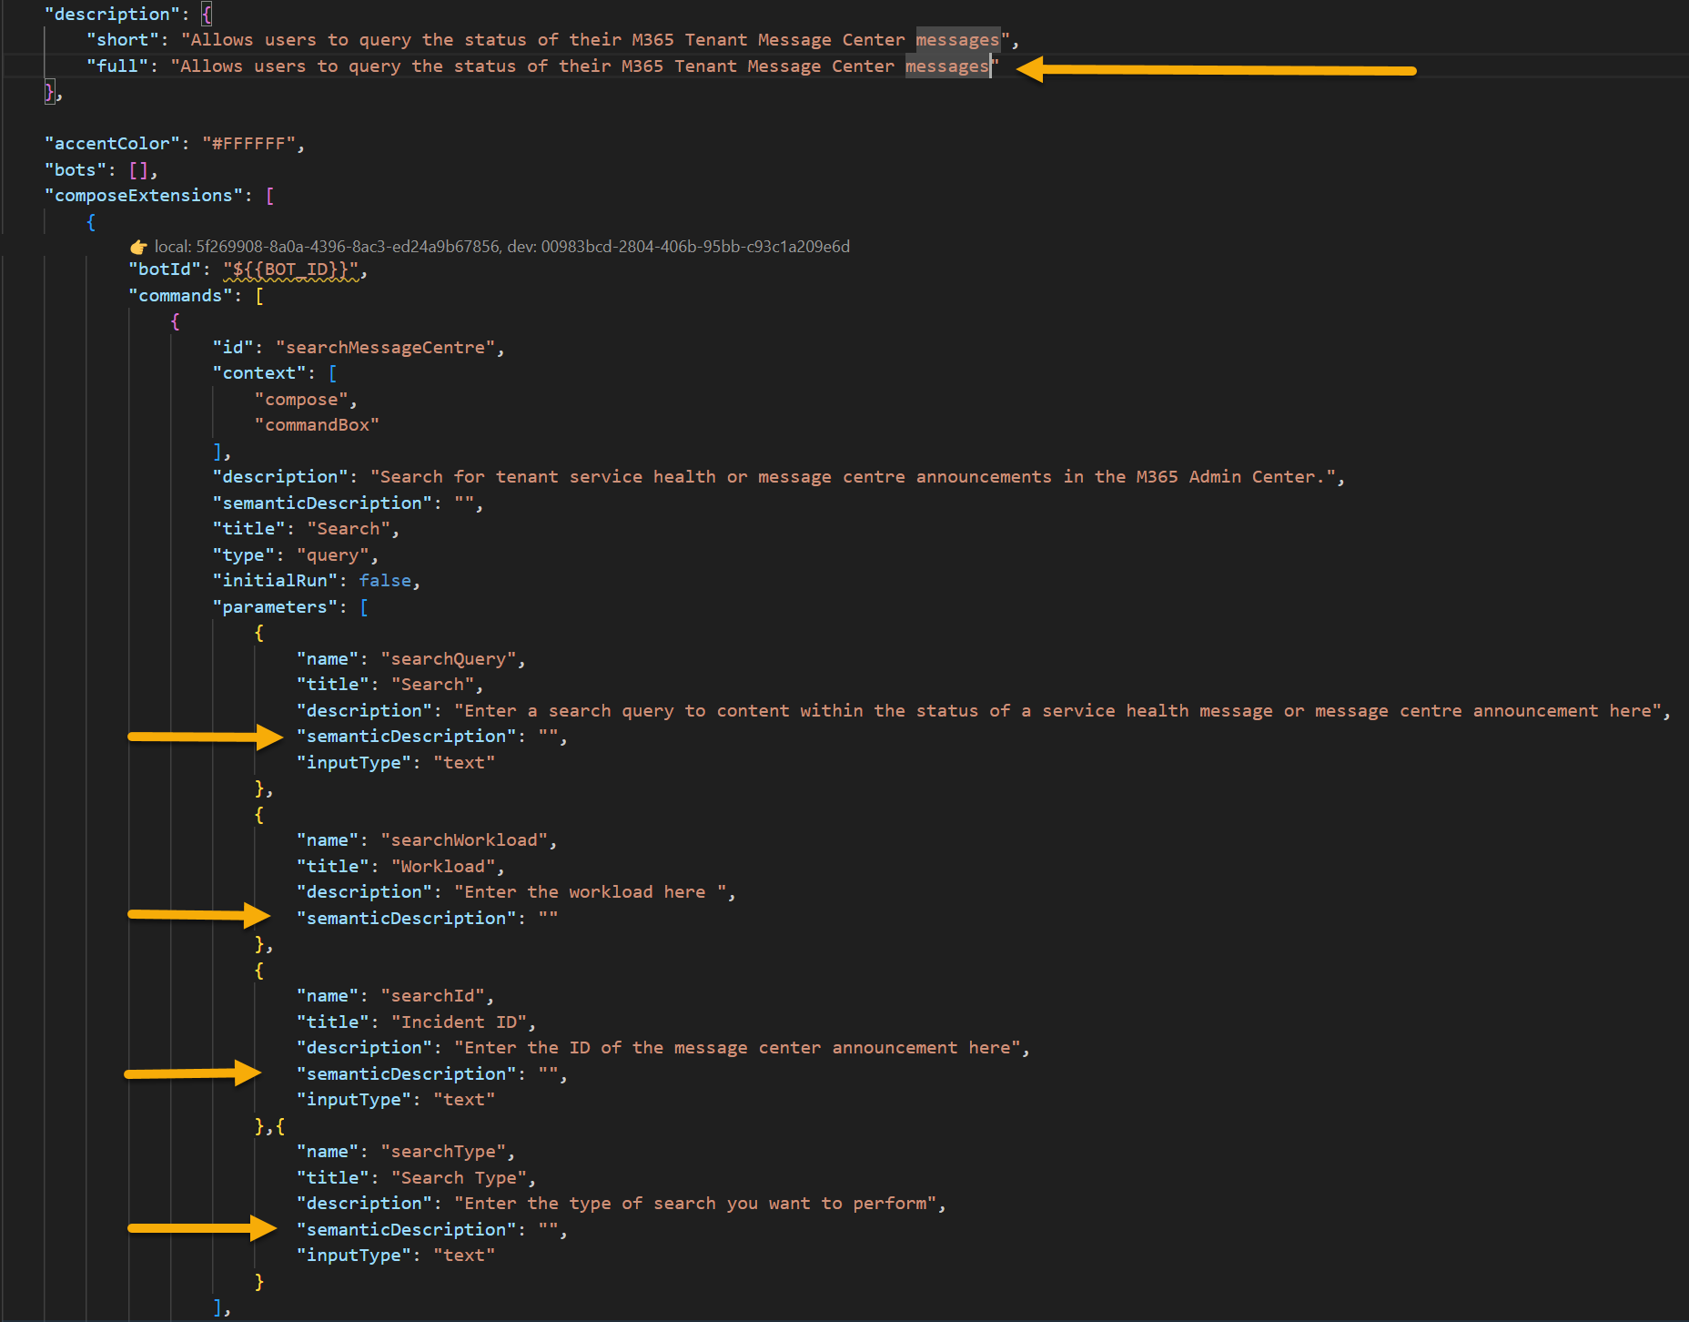1689x1322 pixels.
Task: Click empty semanticDescription value under searchWorkload
Action: point(548,919)
